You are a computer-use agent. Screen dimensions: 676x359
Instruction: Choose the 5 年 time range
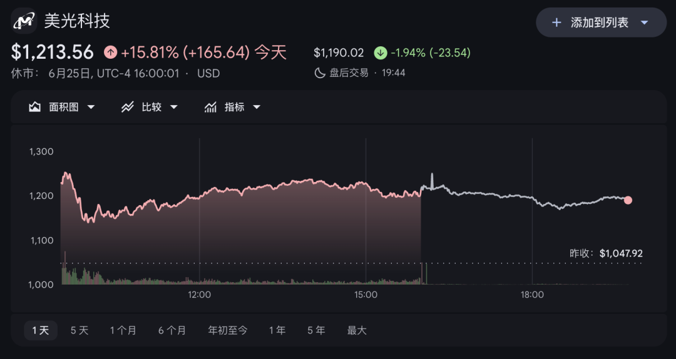pos(316,331)
